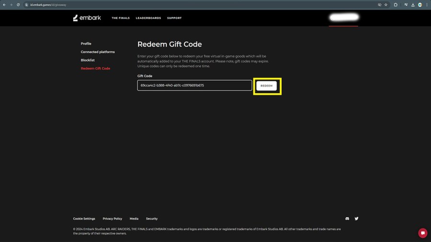Open THE FINALS in top navigation

121,18
